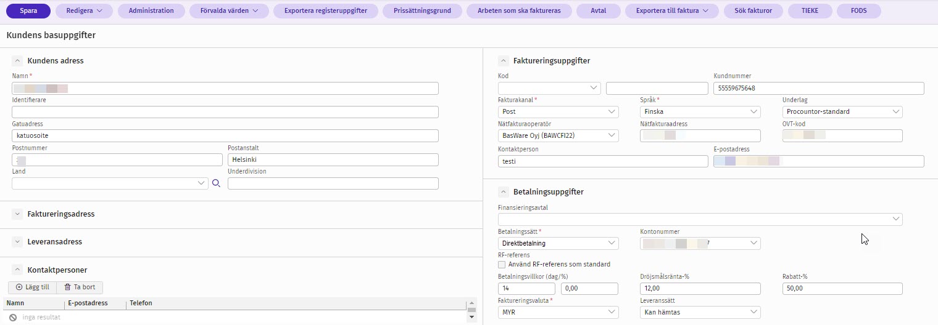938x325 pixels.
Task: Open the Språk dropdown showing Finska
Action: pyautogui.click(x=700, y=112)
